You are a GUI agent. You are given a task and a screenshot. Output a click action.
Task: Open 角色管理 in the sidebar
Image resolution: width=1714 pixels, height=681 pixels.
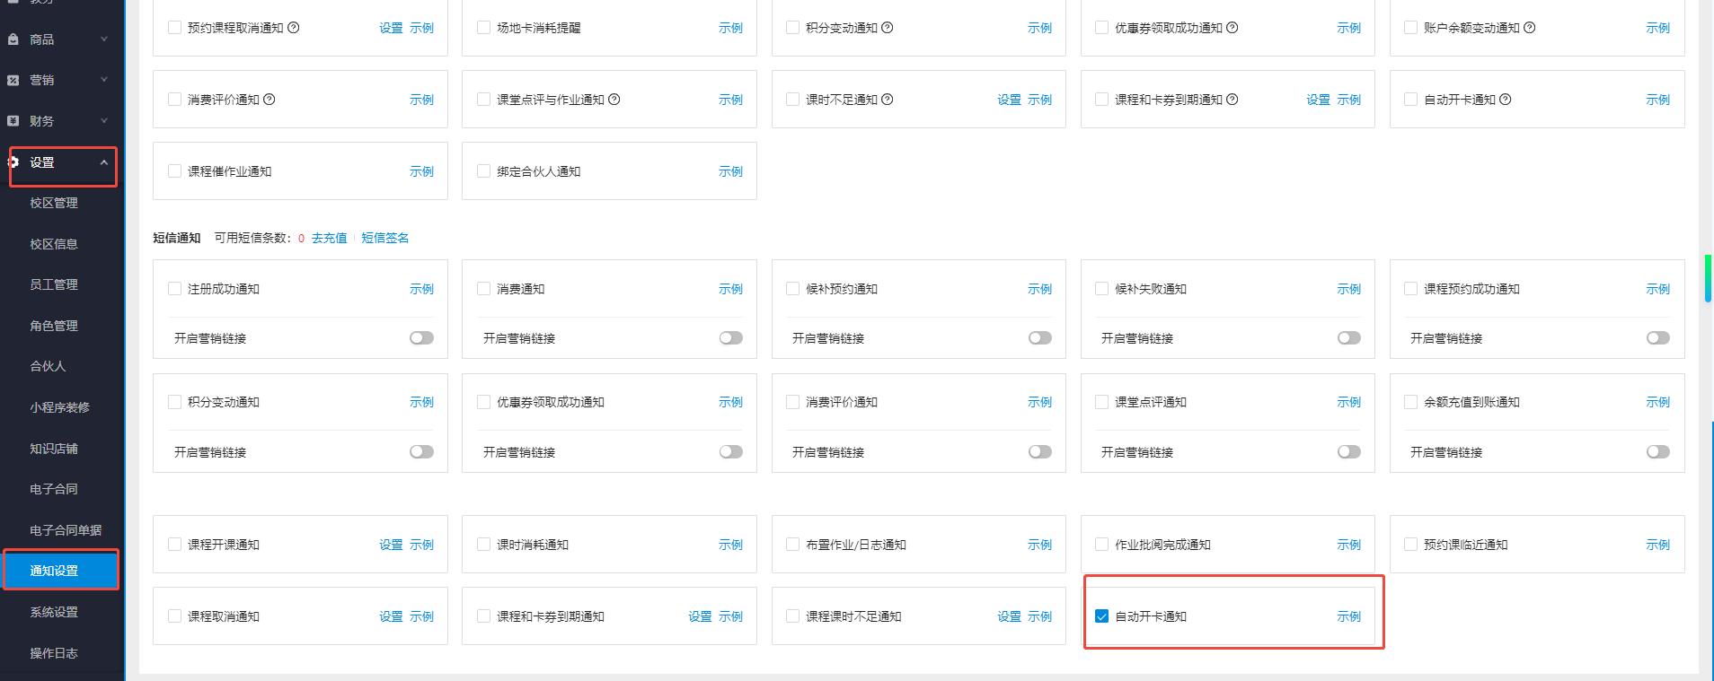54,326
